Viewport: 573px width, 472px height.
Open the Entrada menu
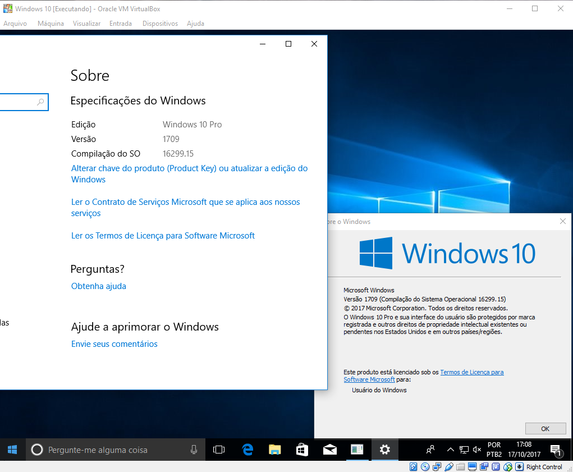pyautogui.click(x=121, y=24)
